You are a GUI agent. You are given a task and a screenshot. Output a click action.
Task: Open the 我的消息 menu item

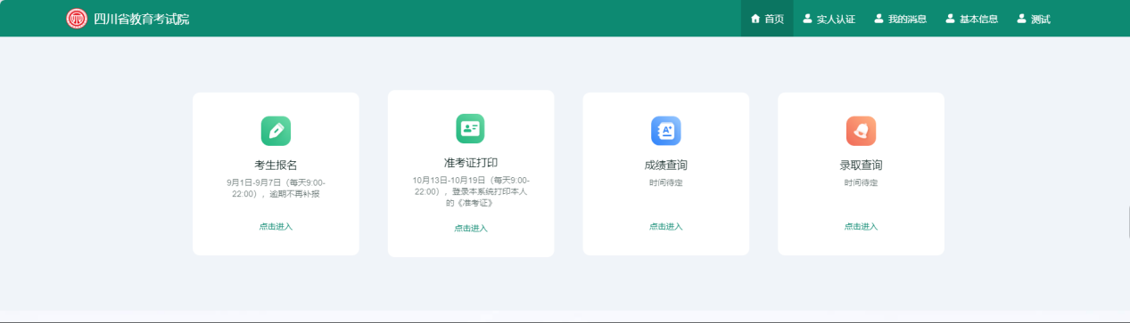(x=900, y=19)
